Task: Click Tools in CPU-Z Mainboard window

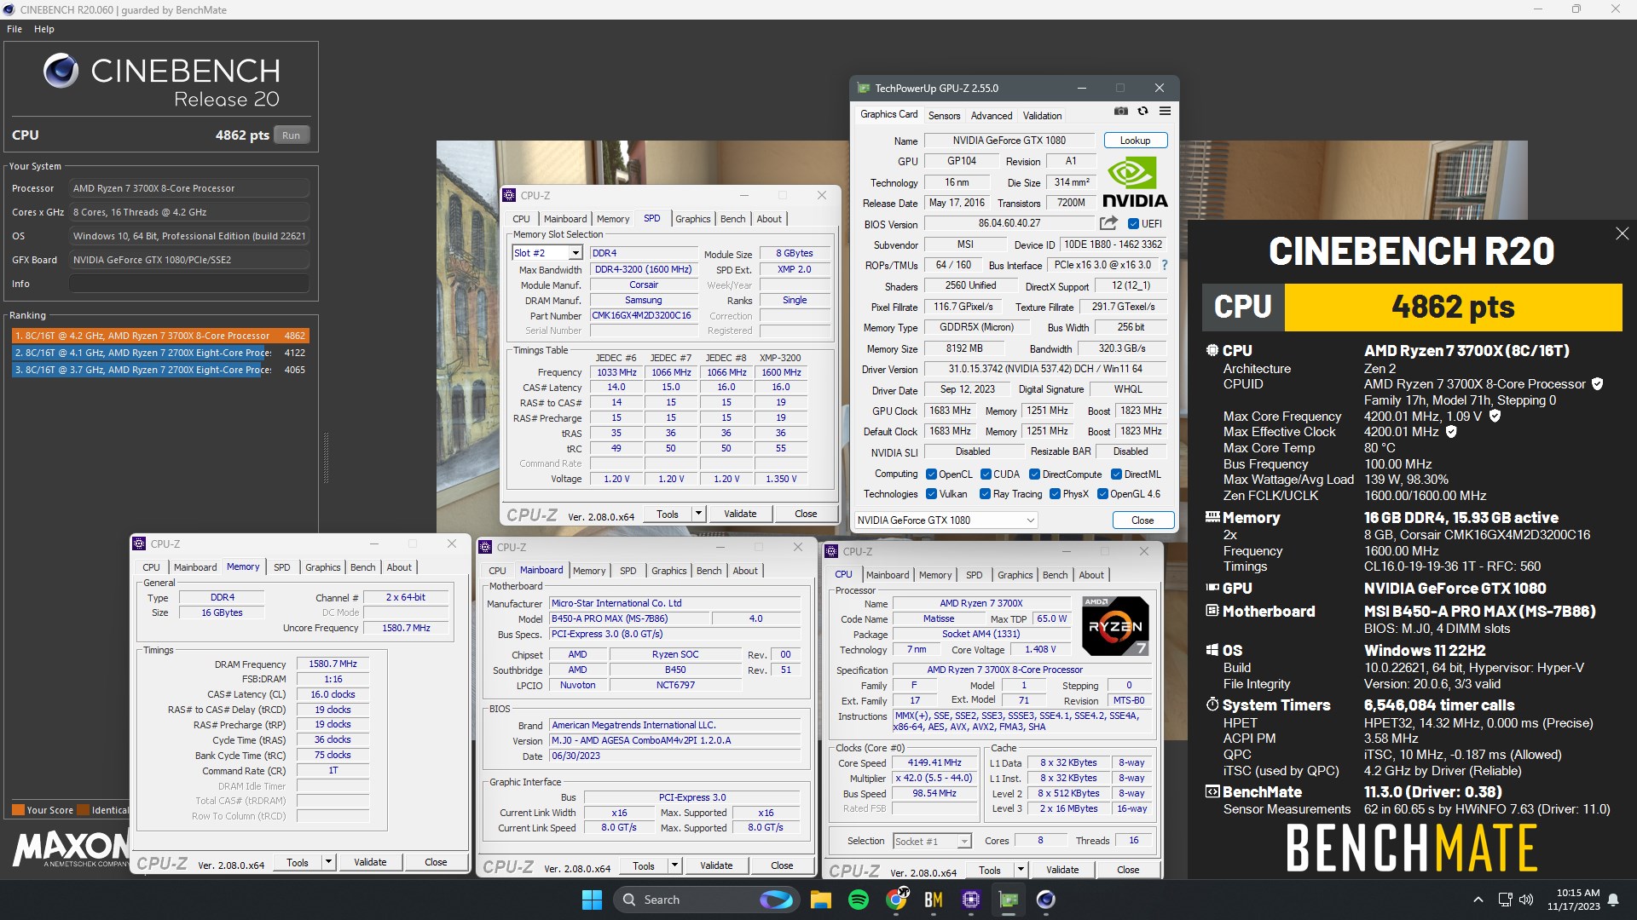Action: [644, 865]
